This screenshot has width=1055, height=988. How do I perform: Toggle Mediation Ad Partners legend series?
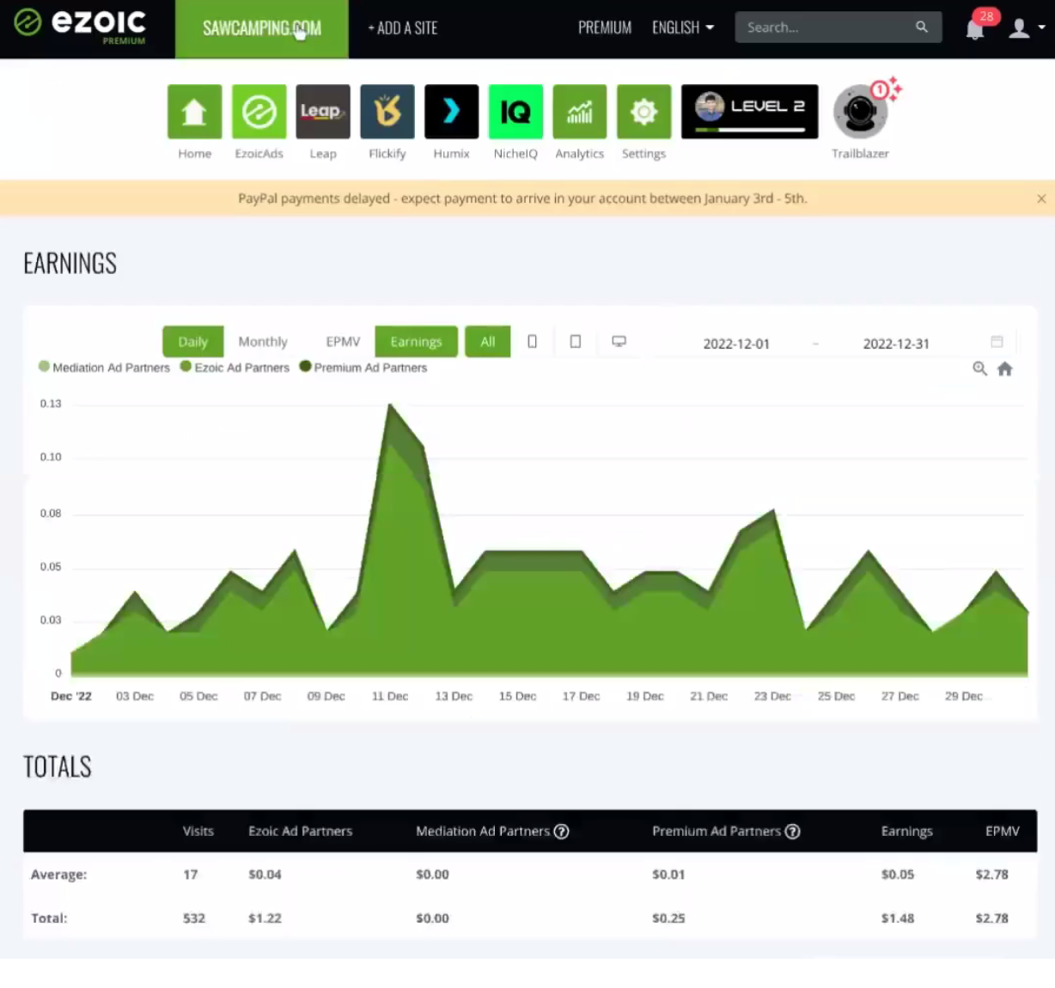(104, 367)
